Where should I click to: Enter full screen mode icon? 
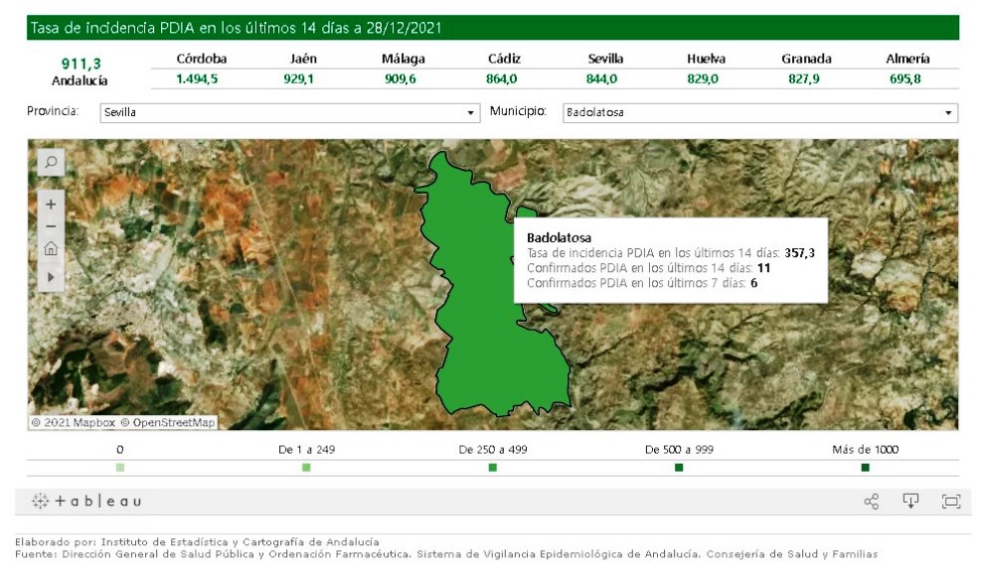pyautogui.click(x=950, y=502)
